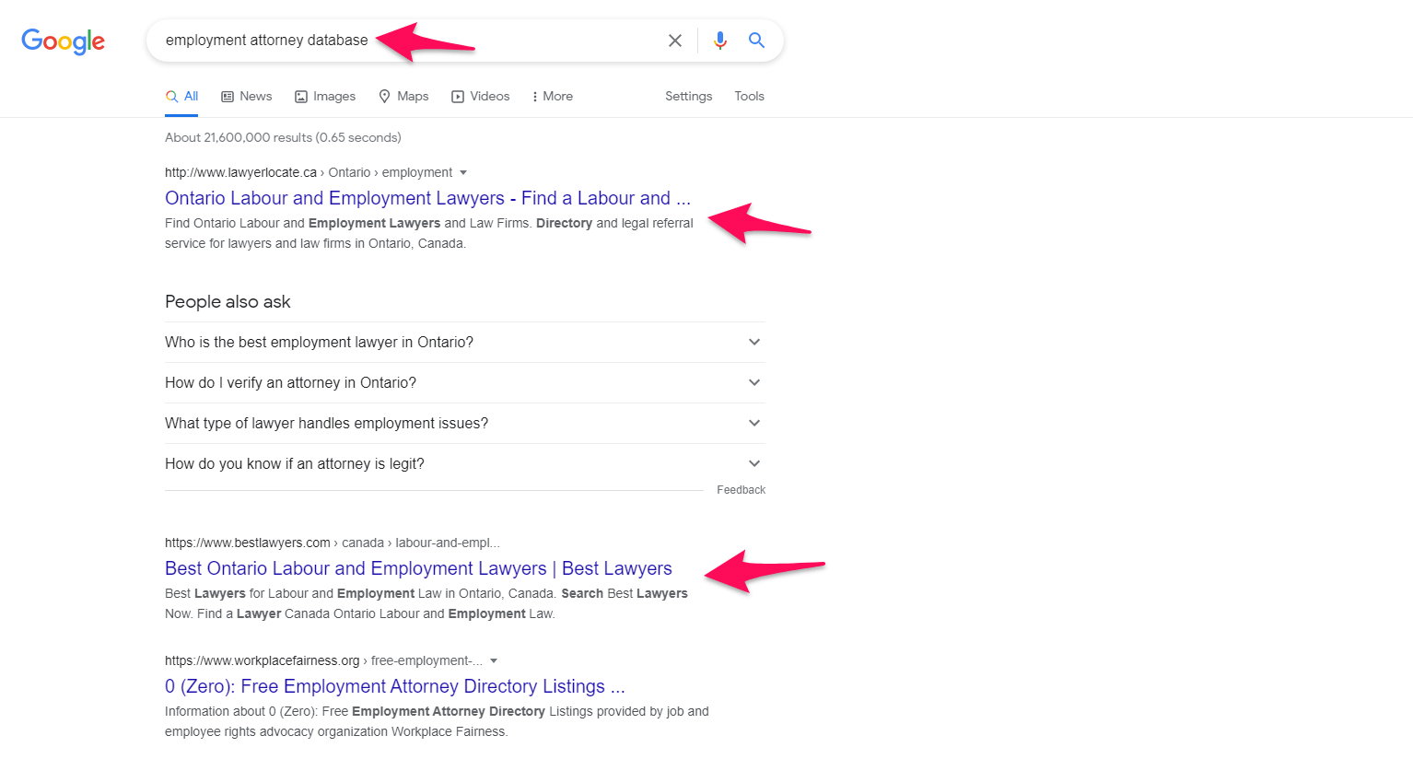
Task: Open 'Best Ontario Labour and Employment Lawyers' result
Action: tap(418, 568)
